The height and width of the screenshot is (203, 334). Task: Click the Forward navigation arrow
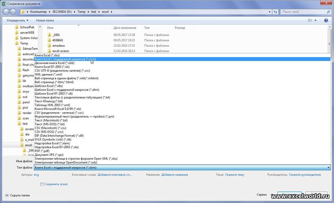pyautogui.click(x=13, y=12)
